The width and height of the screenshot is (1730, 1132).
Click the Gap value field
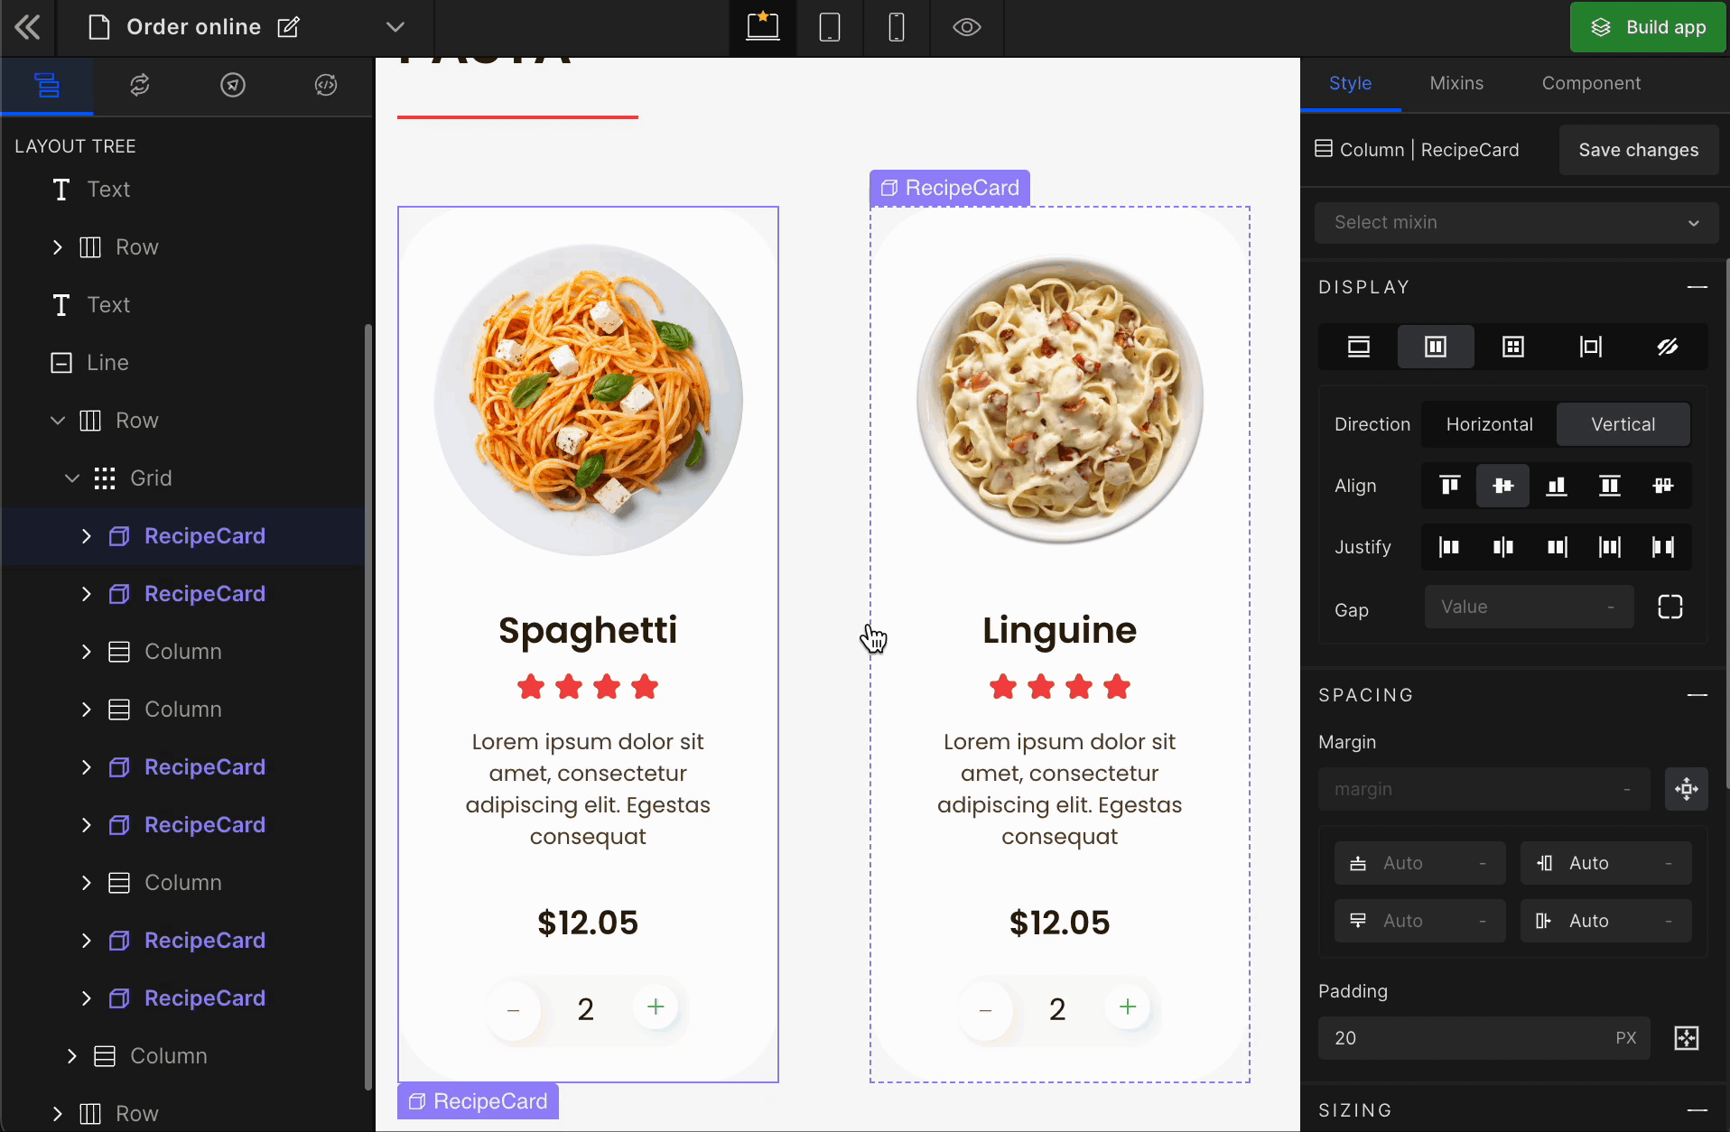point(1529,607)
